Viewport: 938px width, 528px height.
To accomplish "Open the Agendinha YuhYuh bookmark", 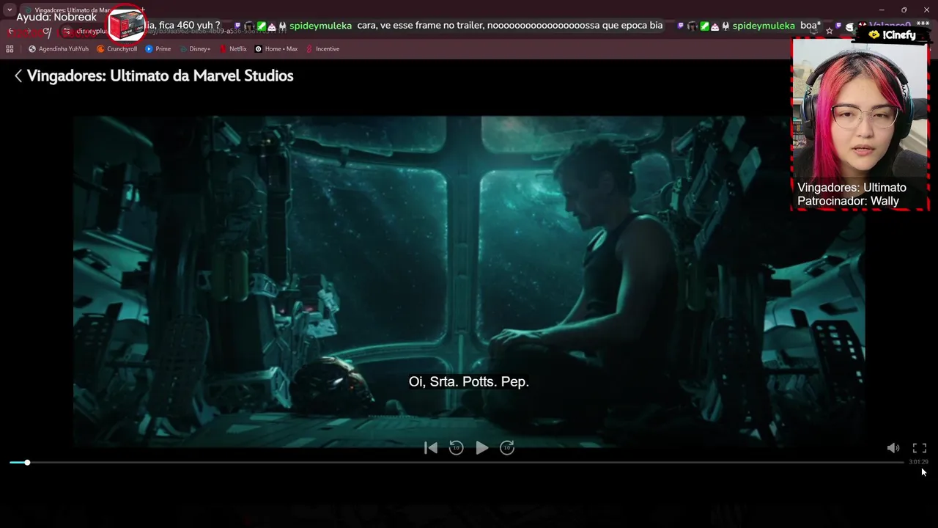I will [58, 49].
